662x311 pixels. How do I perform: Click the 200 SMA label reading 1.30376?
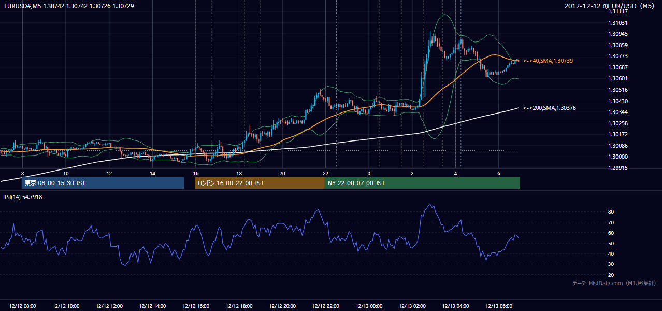550,108
